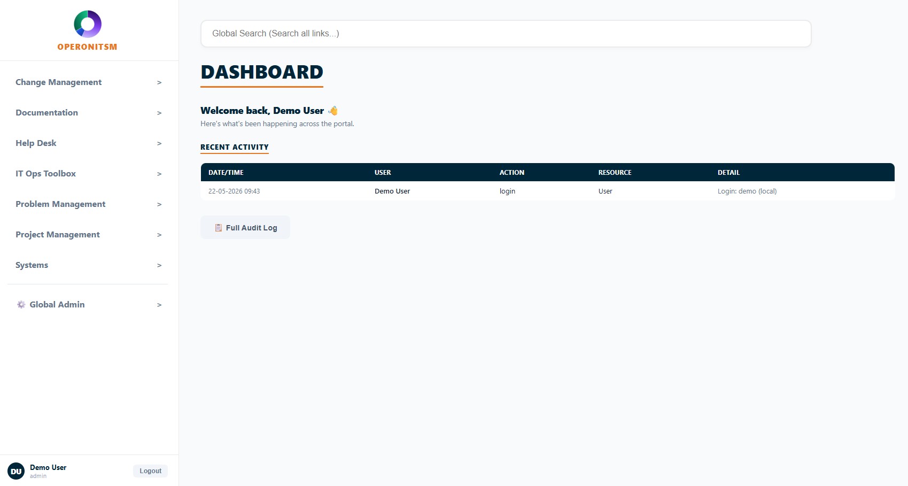Viewport: 908px width, 486px height.
Task: Click the admin role label
Action: coord(38,476)
